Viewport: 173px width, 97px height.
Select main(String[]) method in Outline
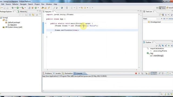tap(158, 56)
